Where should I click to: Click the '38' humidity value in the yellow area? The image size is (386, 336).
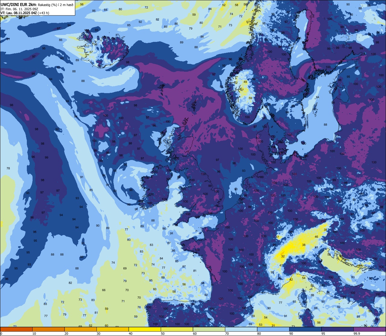click(x=304, y=245)
